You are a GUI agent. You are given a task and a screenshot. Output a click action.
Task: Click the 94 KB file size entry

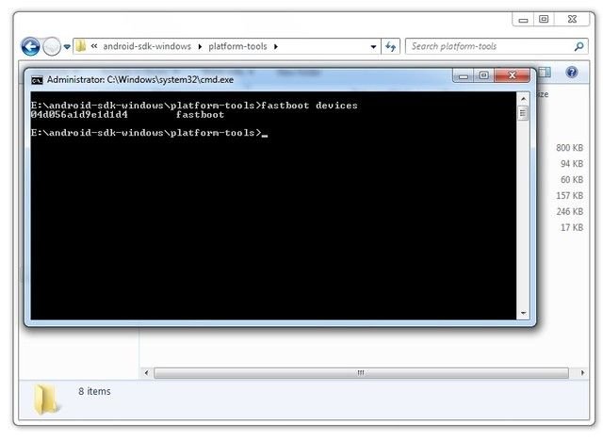click(x=572, y=164)
